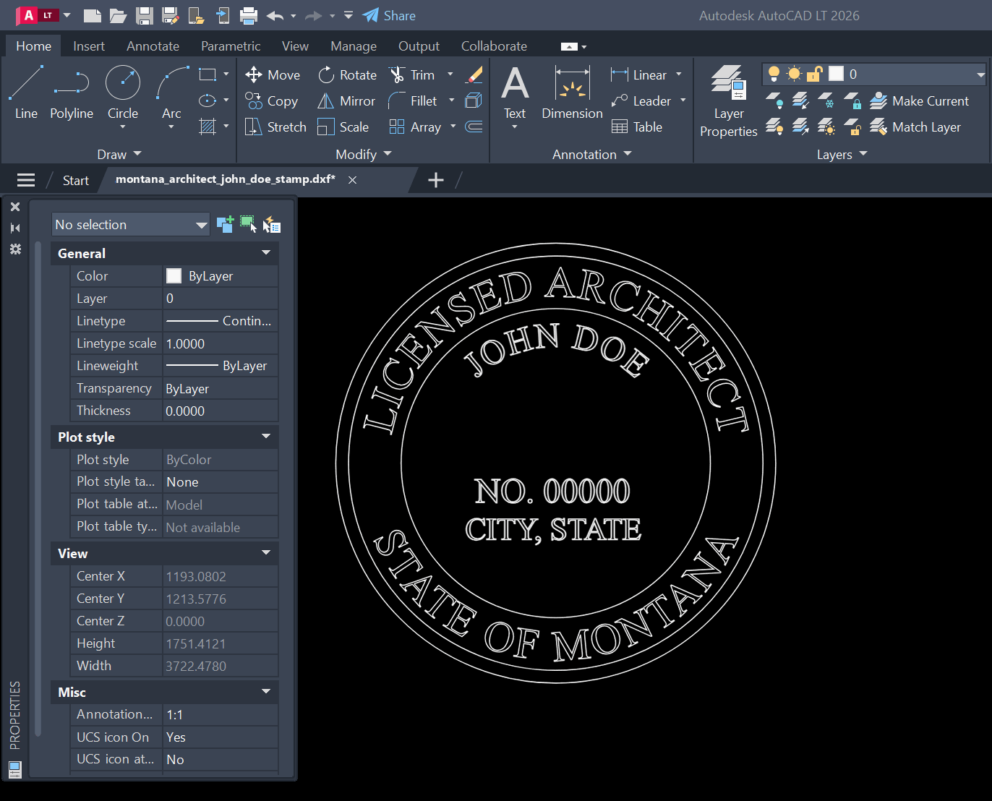Click the Rectangle tool icon
The width and height of the screenshot is (992, 801).
pos(208,74)
